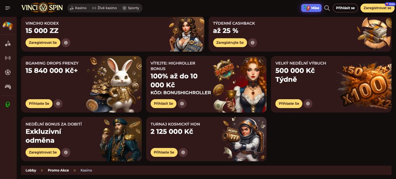Open the green headset support icon

click(8, 104)
